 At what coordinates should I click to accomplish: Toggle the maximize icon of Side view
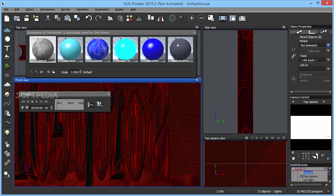coord(284,27)
